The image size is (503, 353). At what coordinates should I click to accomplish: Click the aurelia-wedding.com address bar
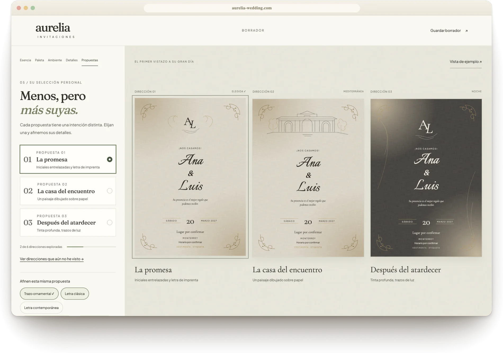click(252, 8)
